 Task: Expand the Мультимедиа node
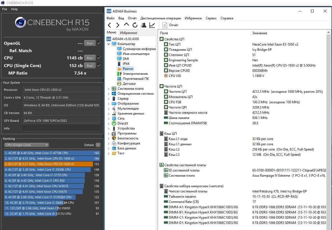[x=109, y=109]
